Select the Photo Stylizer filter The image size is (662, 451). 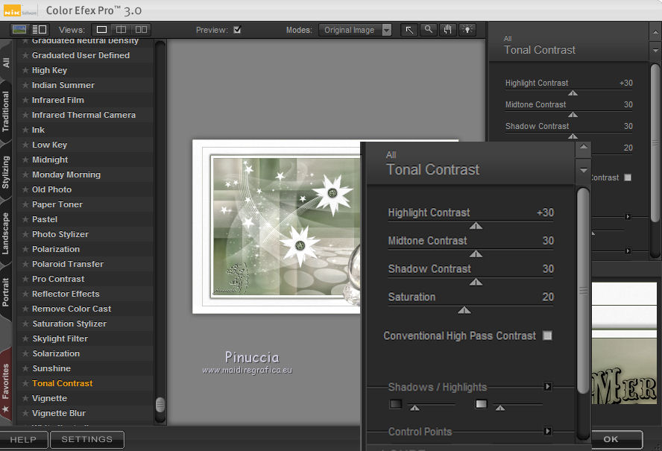point(60,234)
